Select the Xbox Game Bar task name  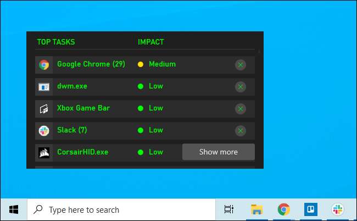[x=83, y=108]
